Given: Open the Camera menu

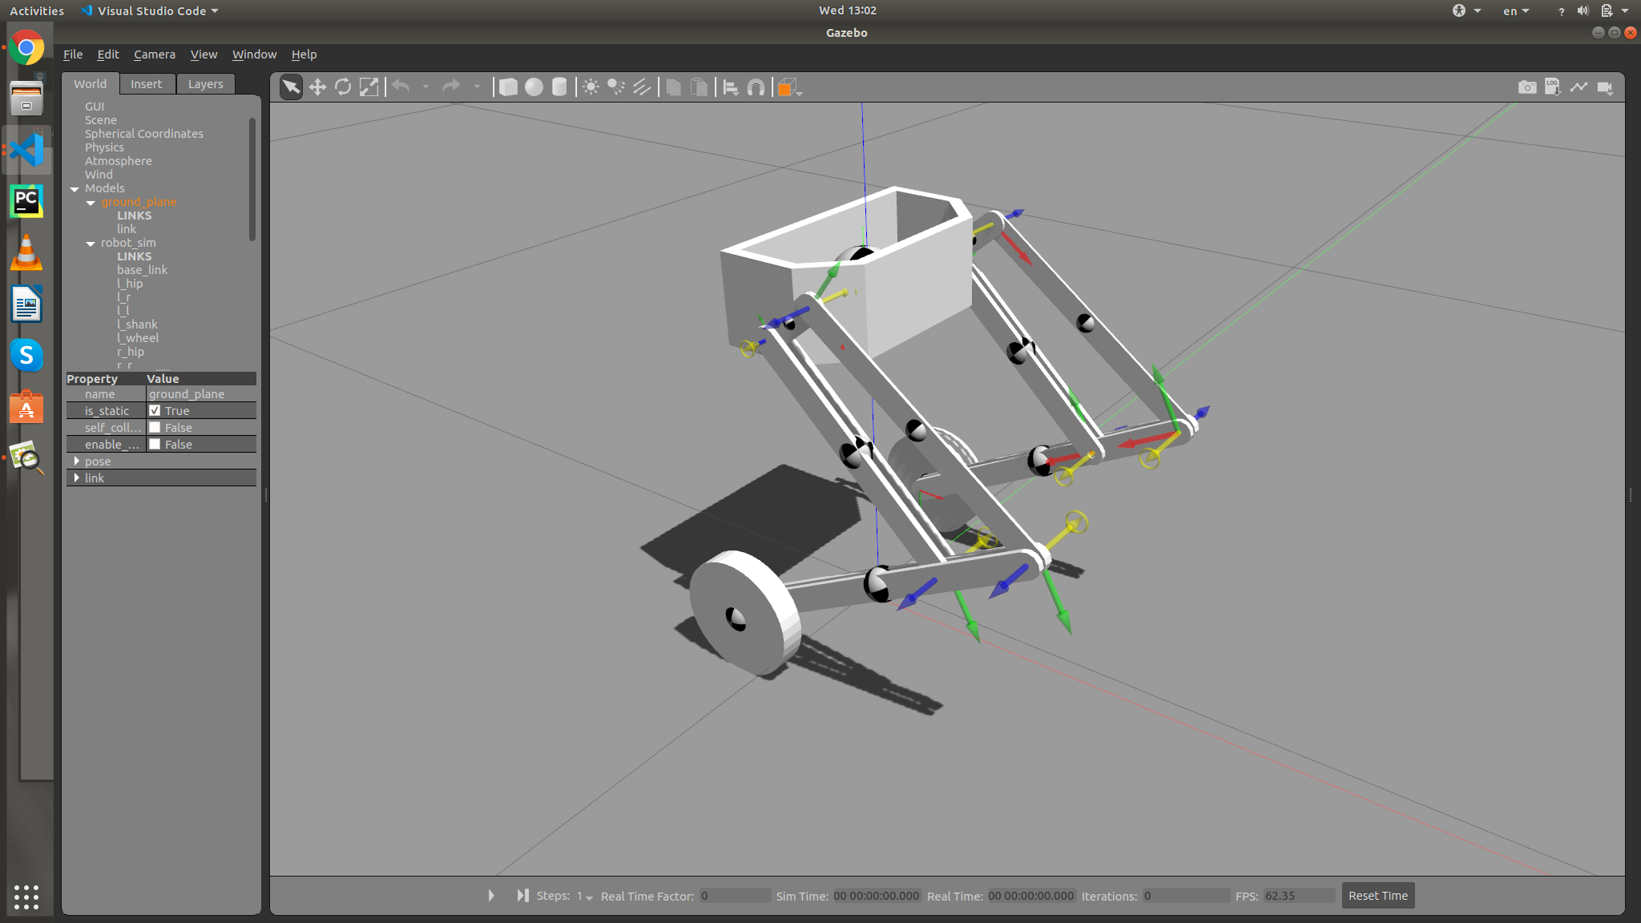Looking at the screenshot, I should point(154,54).
